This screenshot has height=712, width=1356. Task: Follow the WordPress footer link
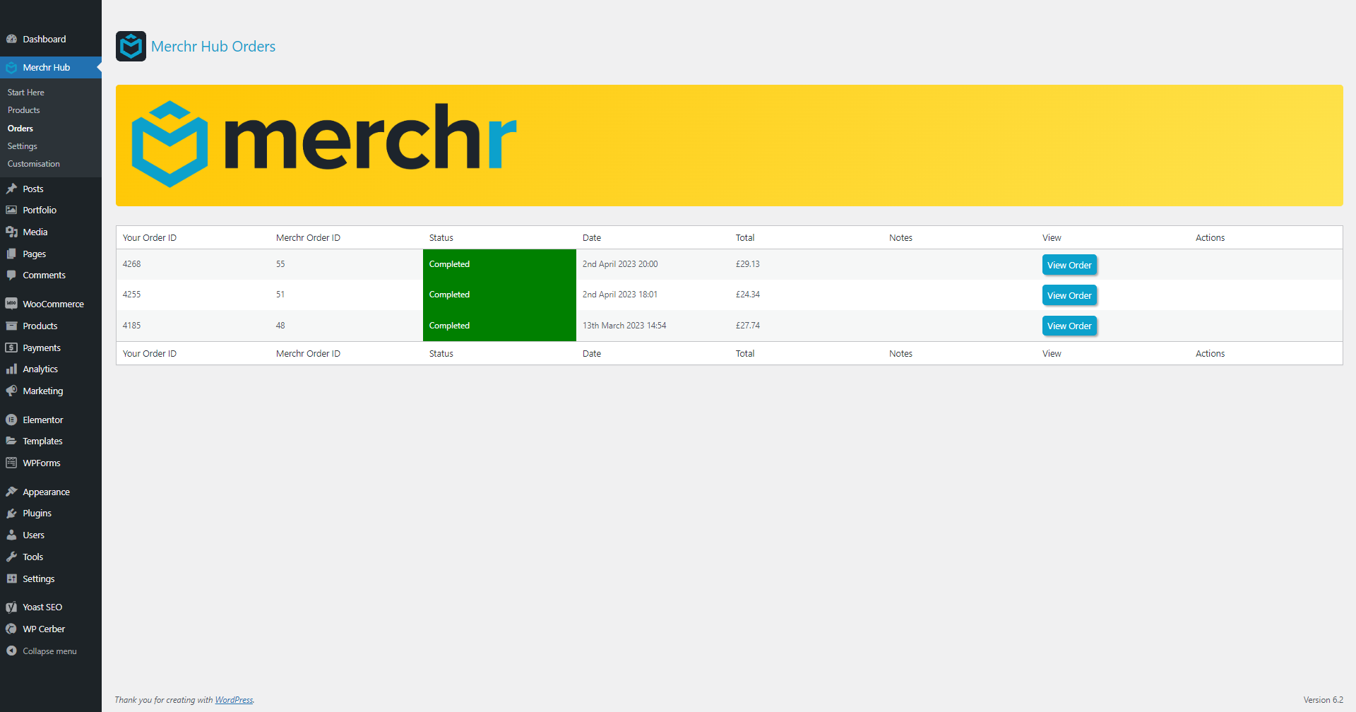pyautogui.click(x=234, y=700)
